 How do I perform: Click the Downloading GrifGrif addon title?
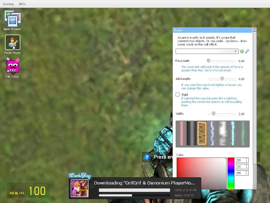click(x=144, y=183)
